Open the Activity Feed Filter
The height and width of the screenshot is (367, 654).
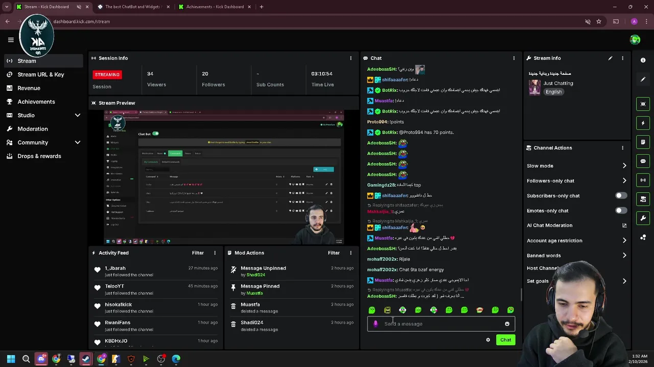coord(198,253)
